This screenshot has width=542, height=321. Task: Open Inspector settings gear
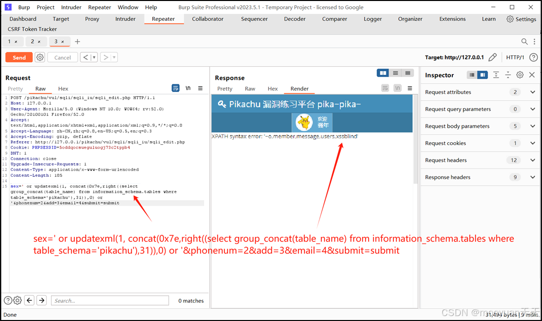[x=520, y=75]
